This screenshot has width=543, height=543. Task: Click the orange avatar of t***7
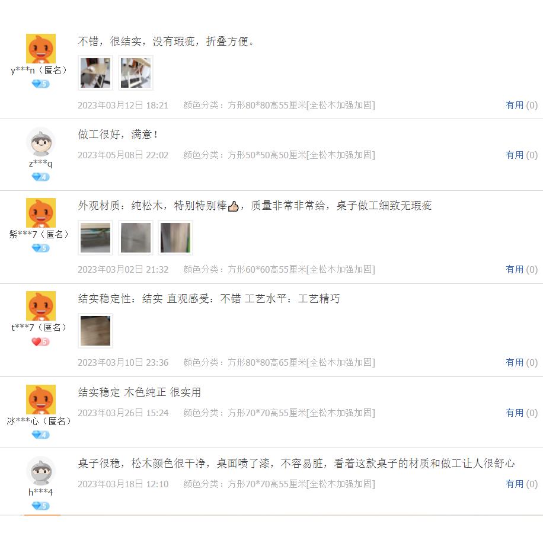point(41,306)
